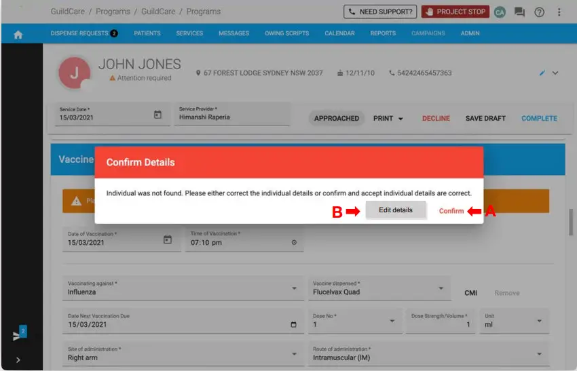
Task: Open Service Date calendar picker icon
Action: [x=157, y=115]
